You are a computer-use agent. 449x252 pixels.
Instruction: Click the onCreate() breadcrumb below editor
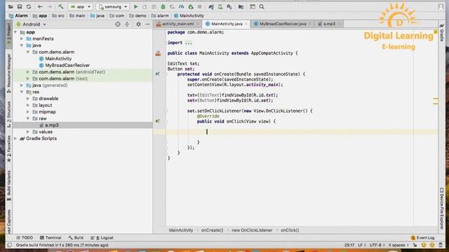tap(212, 230)
